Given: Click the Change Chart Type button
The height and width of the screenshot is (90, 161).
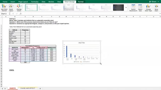Looking at the screenshot, I should pos(148,8).
